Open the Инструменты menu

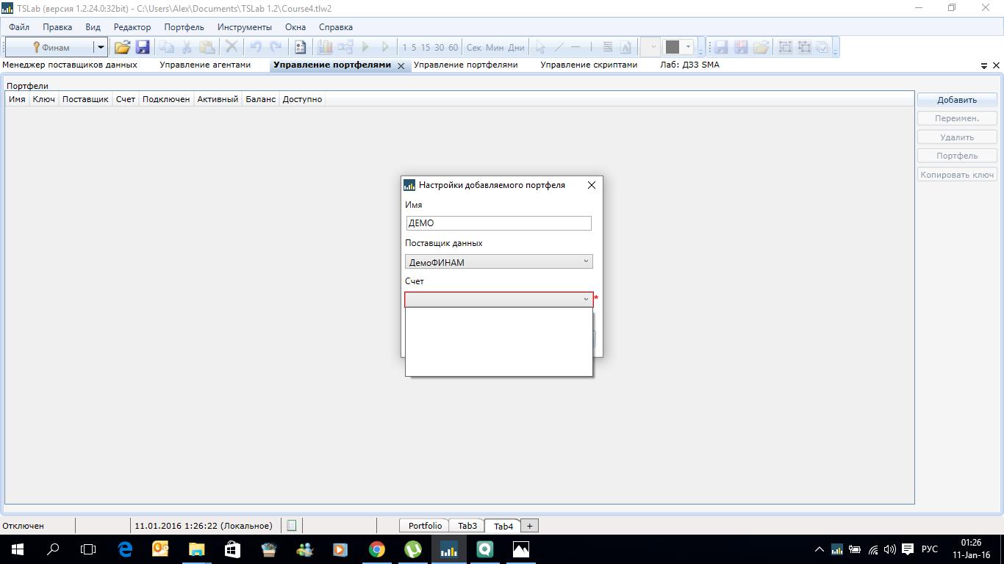click(244, 27)
